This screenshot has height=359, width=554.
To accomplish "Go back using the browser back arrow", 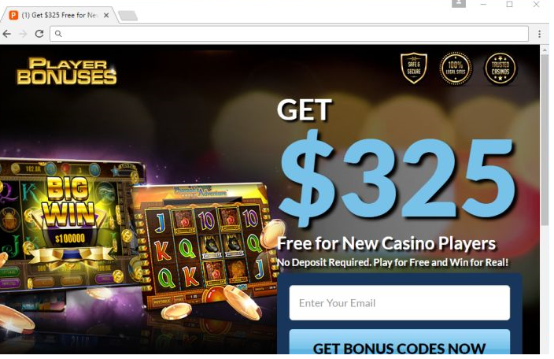I will pyautogui.click(x=7, y=34).
